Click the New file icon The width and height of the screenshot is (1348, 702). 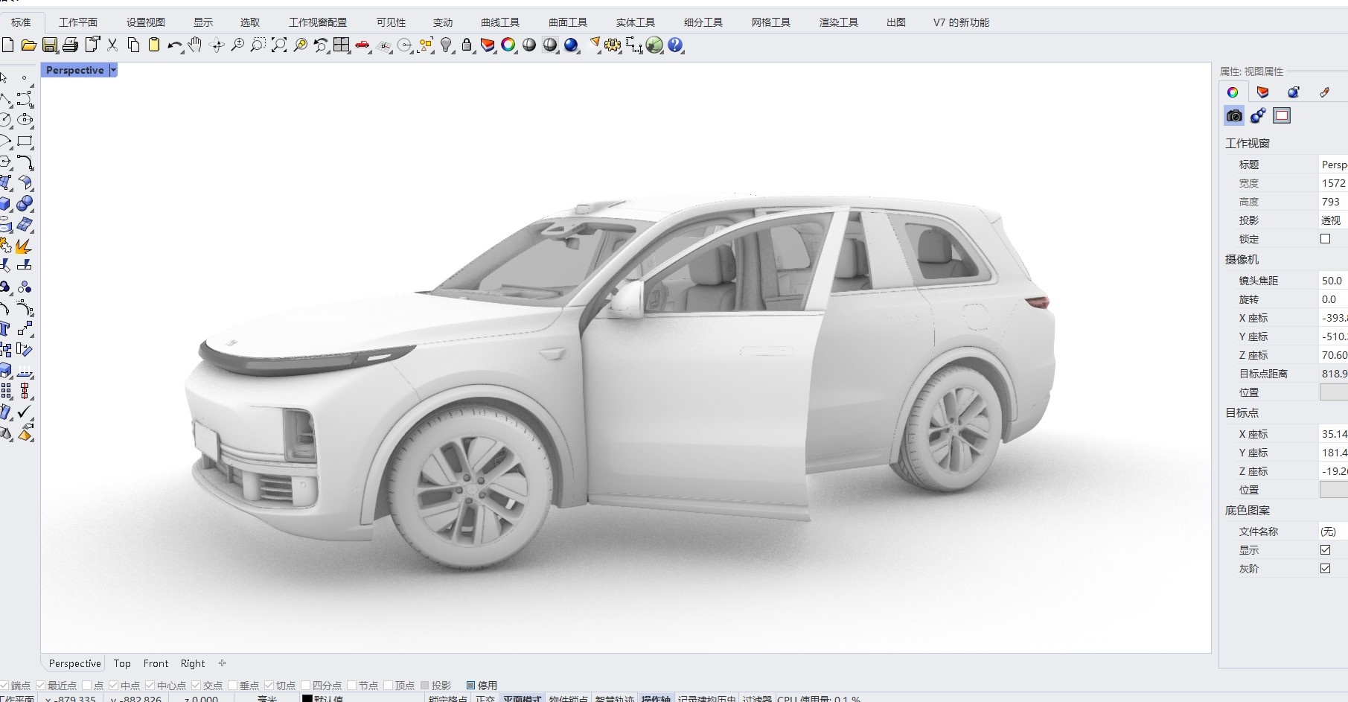coord(7,45)
